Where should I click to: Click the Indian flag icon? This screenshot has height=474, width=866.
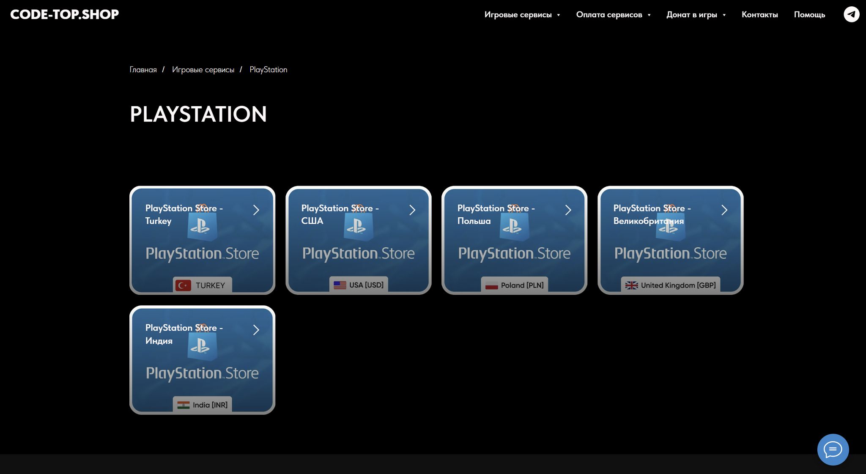coord(183,405)
